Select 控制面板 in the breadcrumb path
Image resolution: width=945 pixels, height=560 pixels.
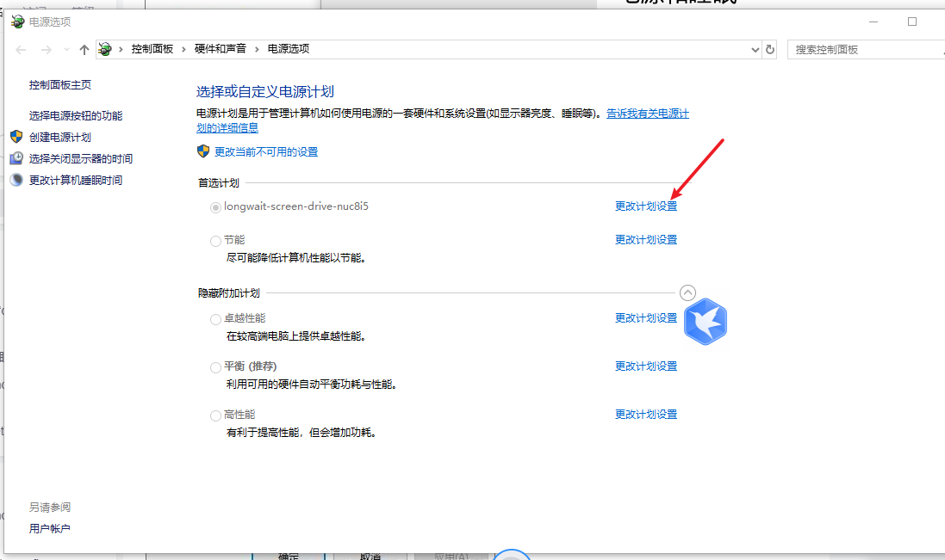coord(152,49)
